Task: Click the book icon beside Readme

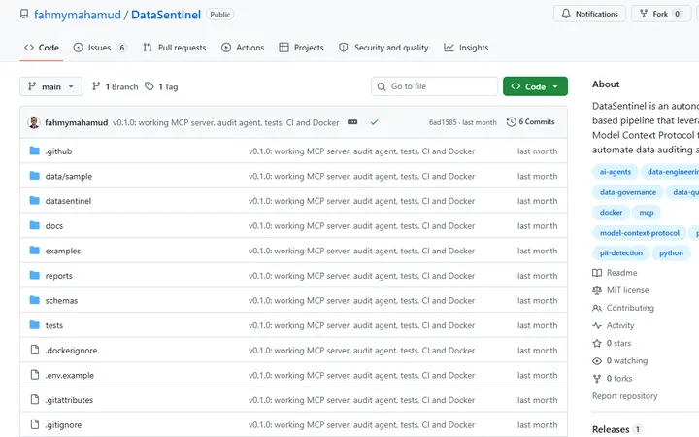Action: [597, 273]
